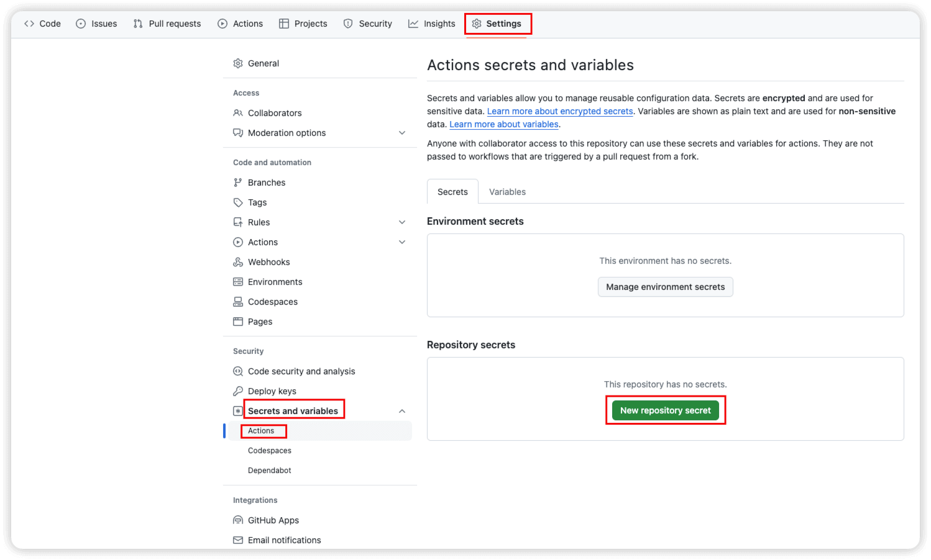
Task: Open the Issues tab
Action: click(x=96, y=24)
